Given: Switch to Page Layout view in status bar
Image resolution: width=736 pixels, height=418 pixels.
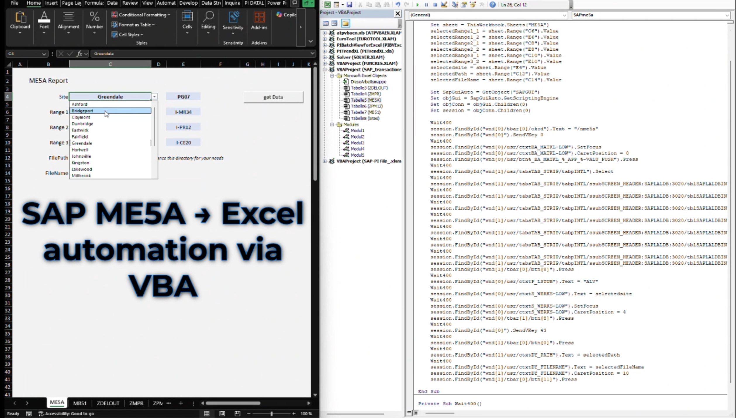Looking at the screenshot, I should 222,413.
